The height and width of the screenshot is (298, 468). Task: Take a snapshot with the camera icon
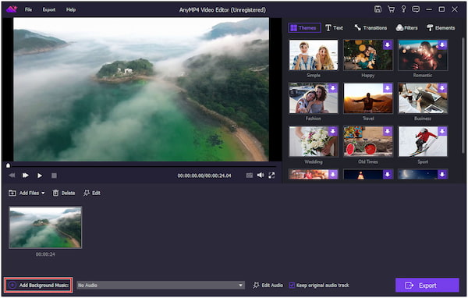250,176
